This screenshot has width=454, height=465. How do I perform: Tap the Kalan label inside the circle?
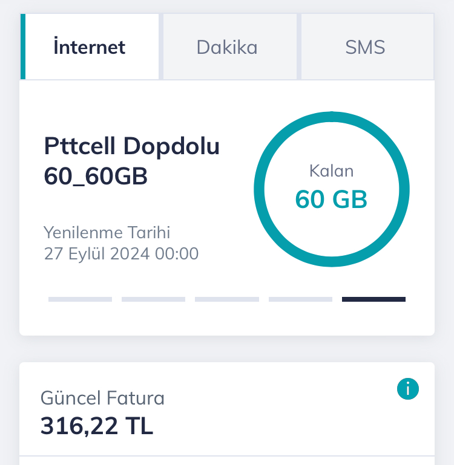point(332,171)
